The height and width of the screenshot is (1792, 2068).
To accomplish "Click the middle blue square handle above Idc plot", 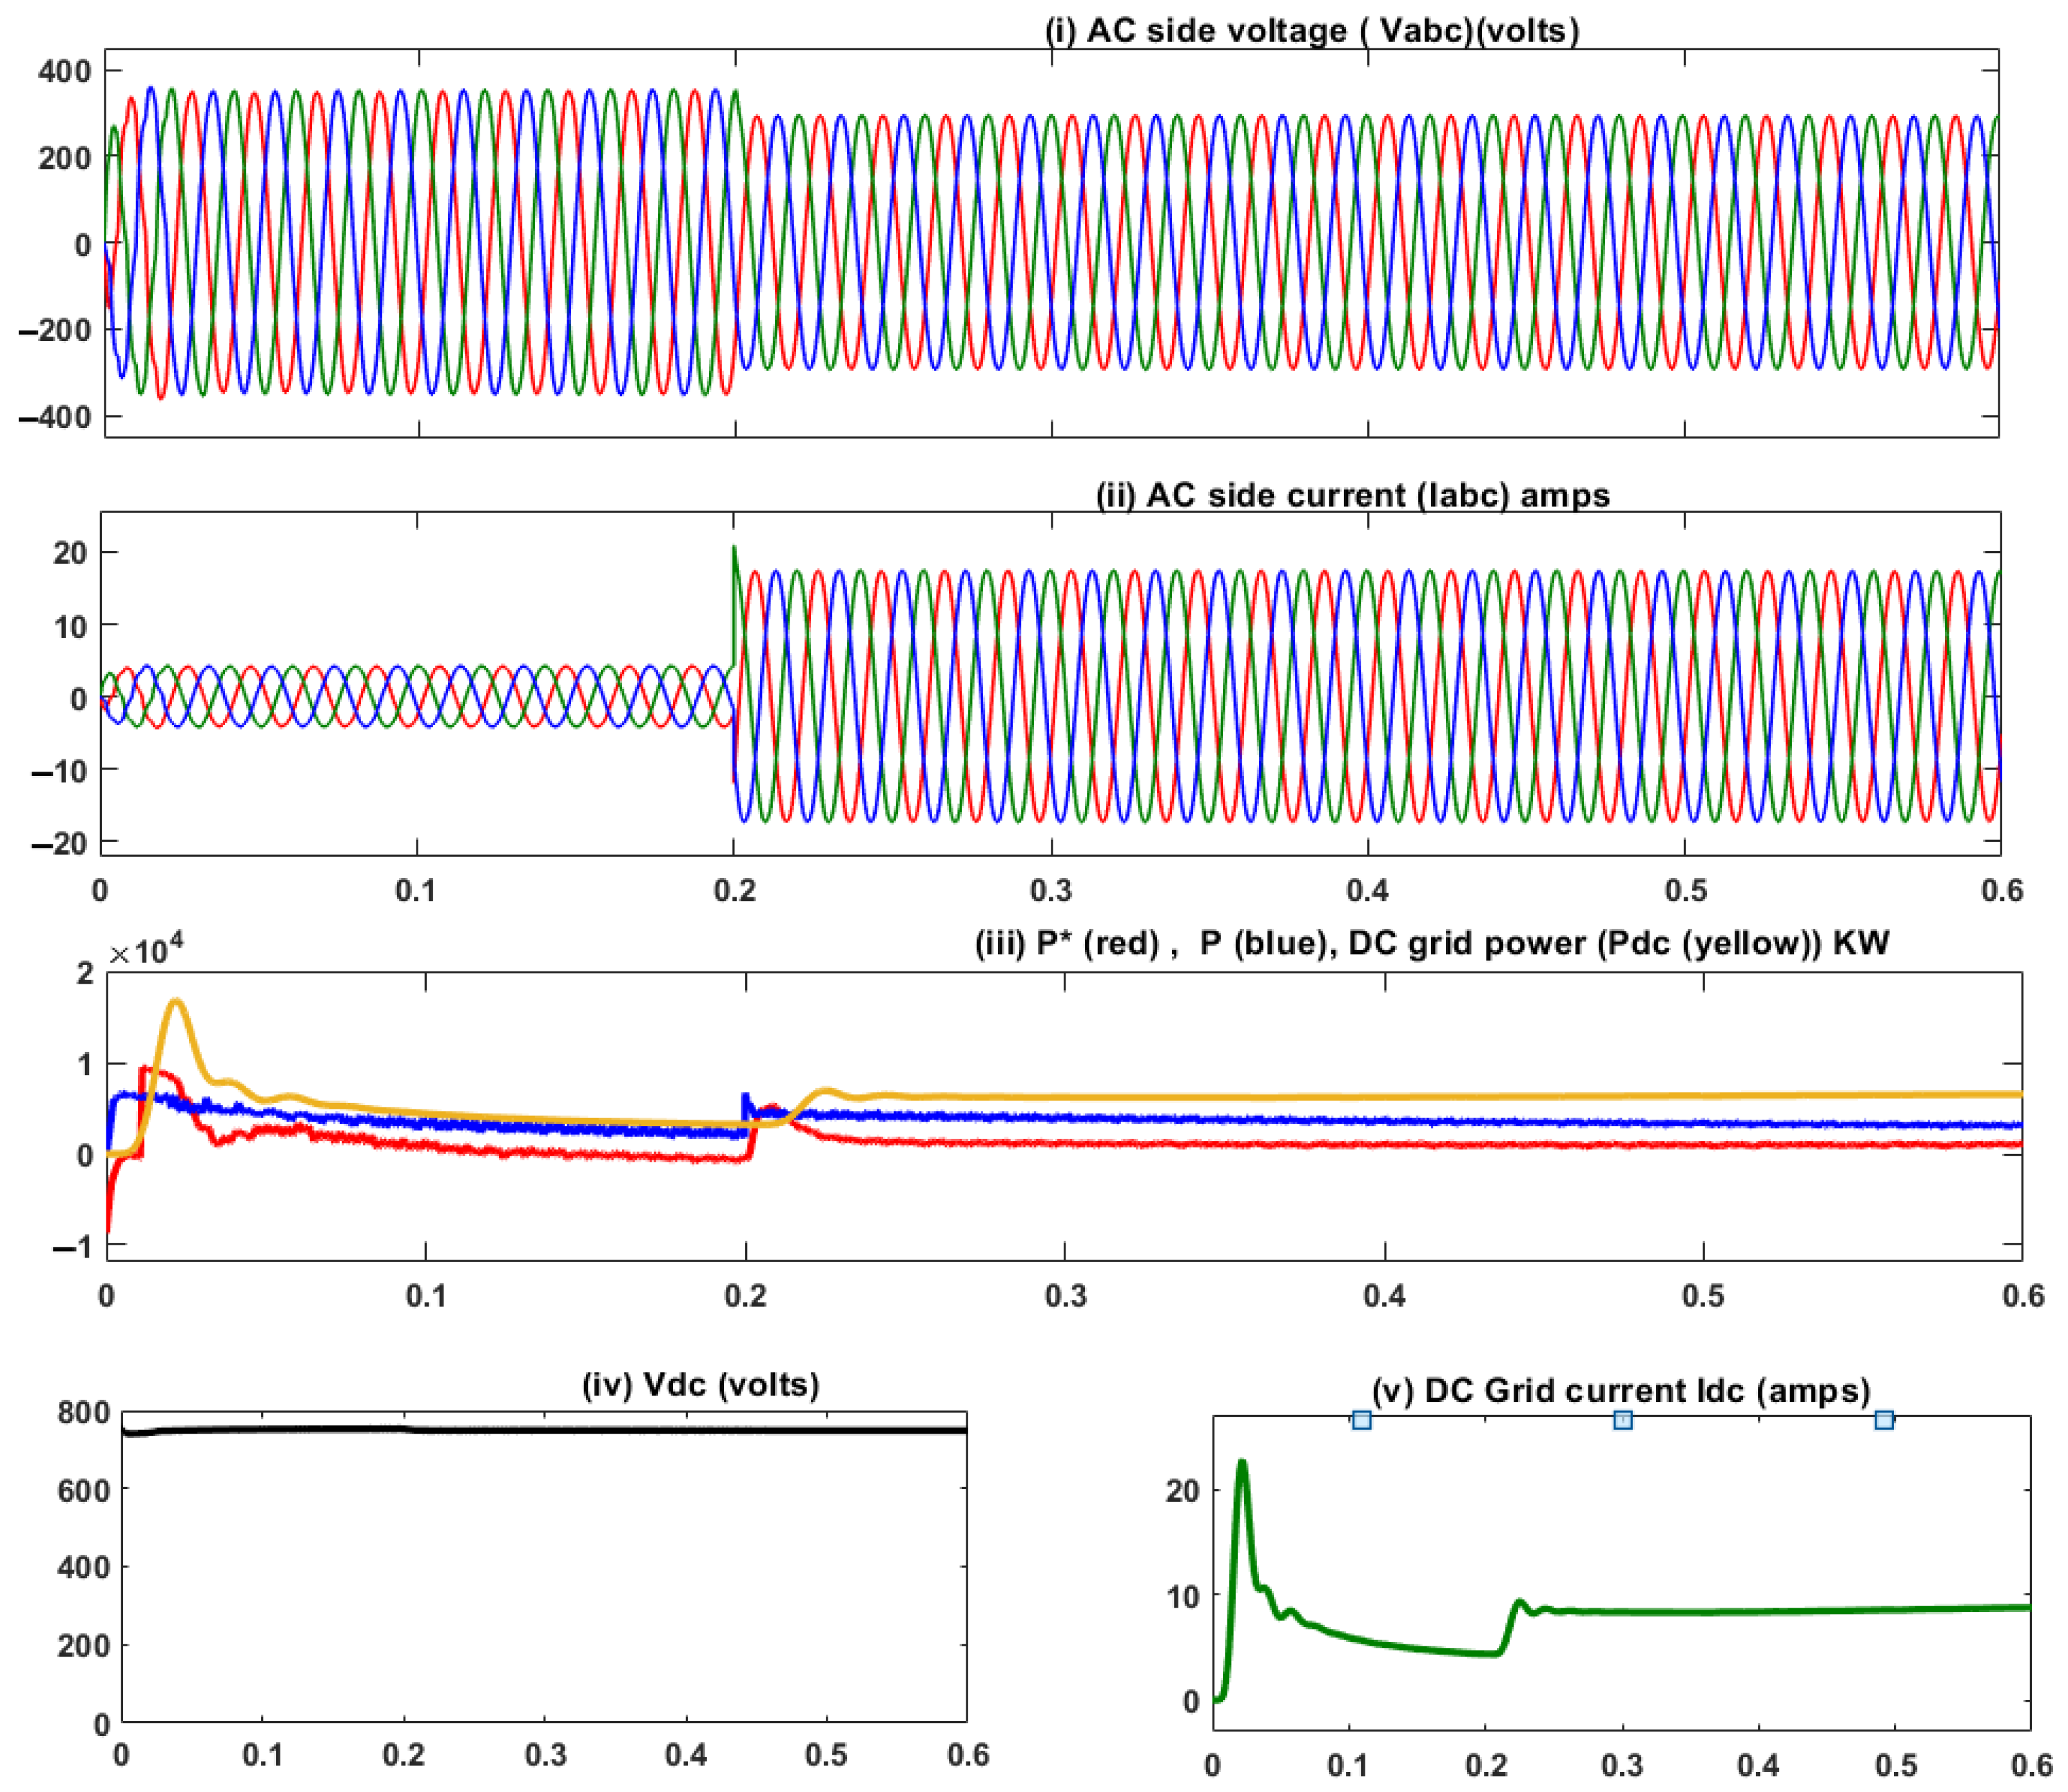I will pos(1623,1420).
